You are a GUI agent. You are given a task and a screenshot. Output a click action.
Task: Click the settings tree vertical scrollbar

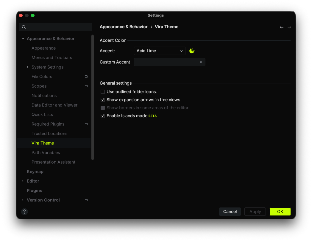tap(93, 97)
